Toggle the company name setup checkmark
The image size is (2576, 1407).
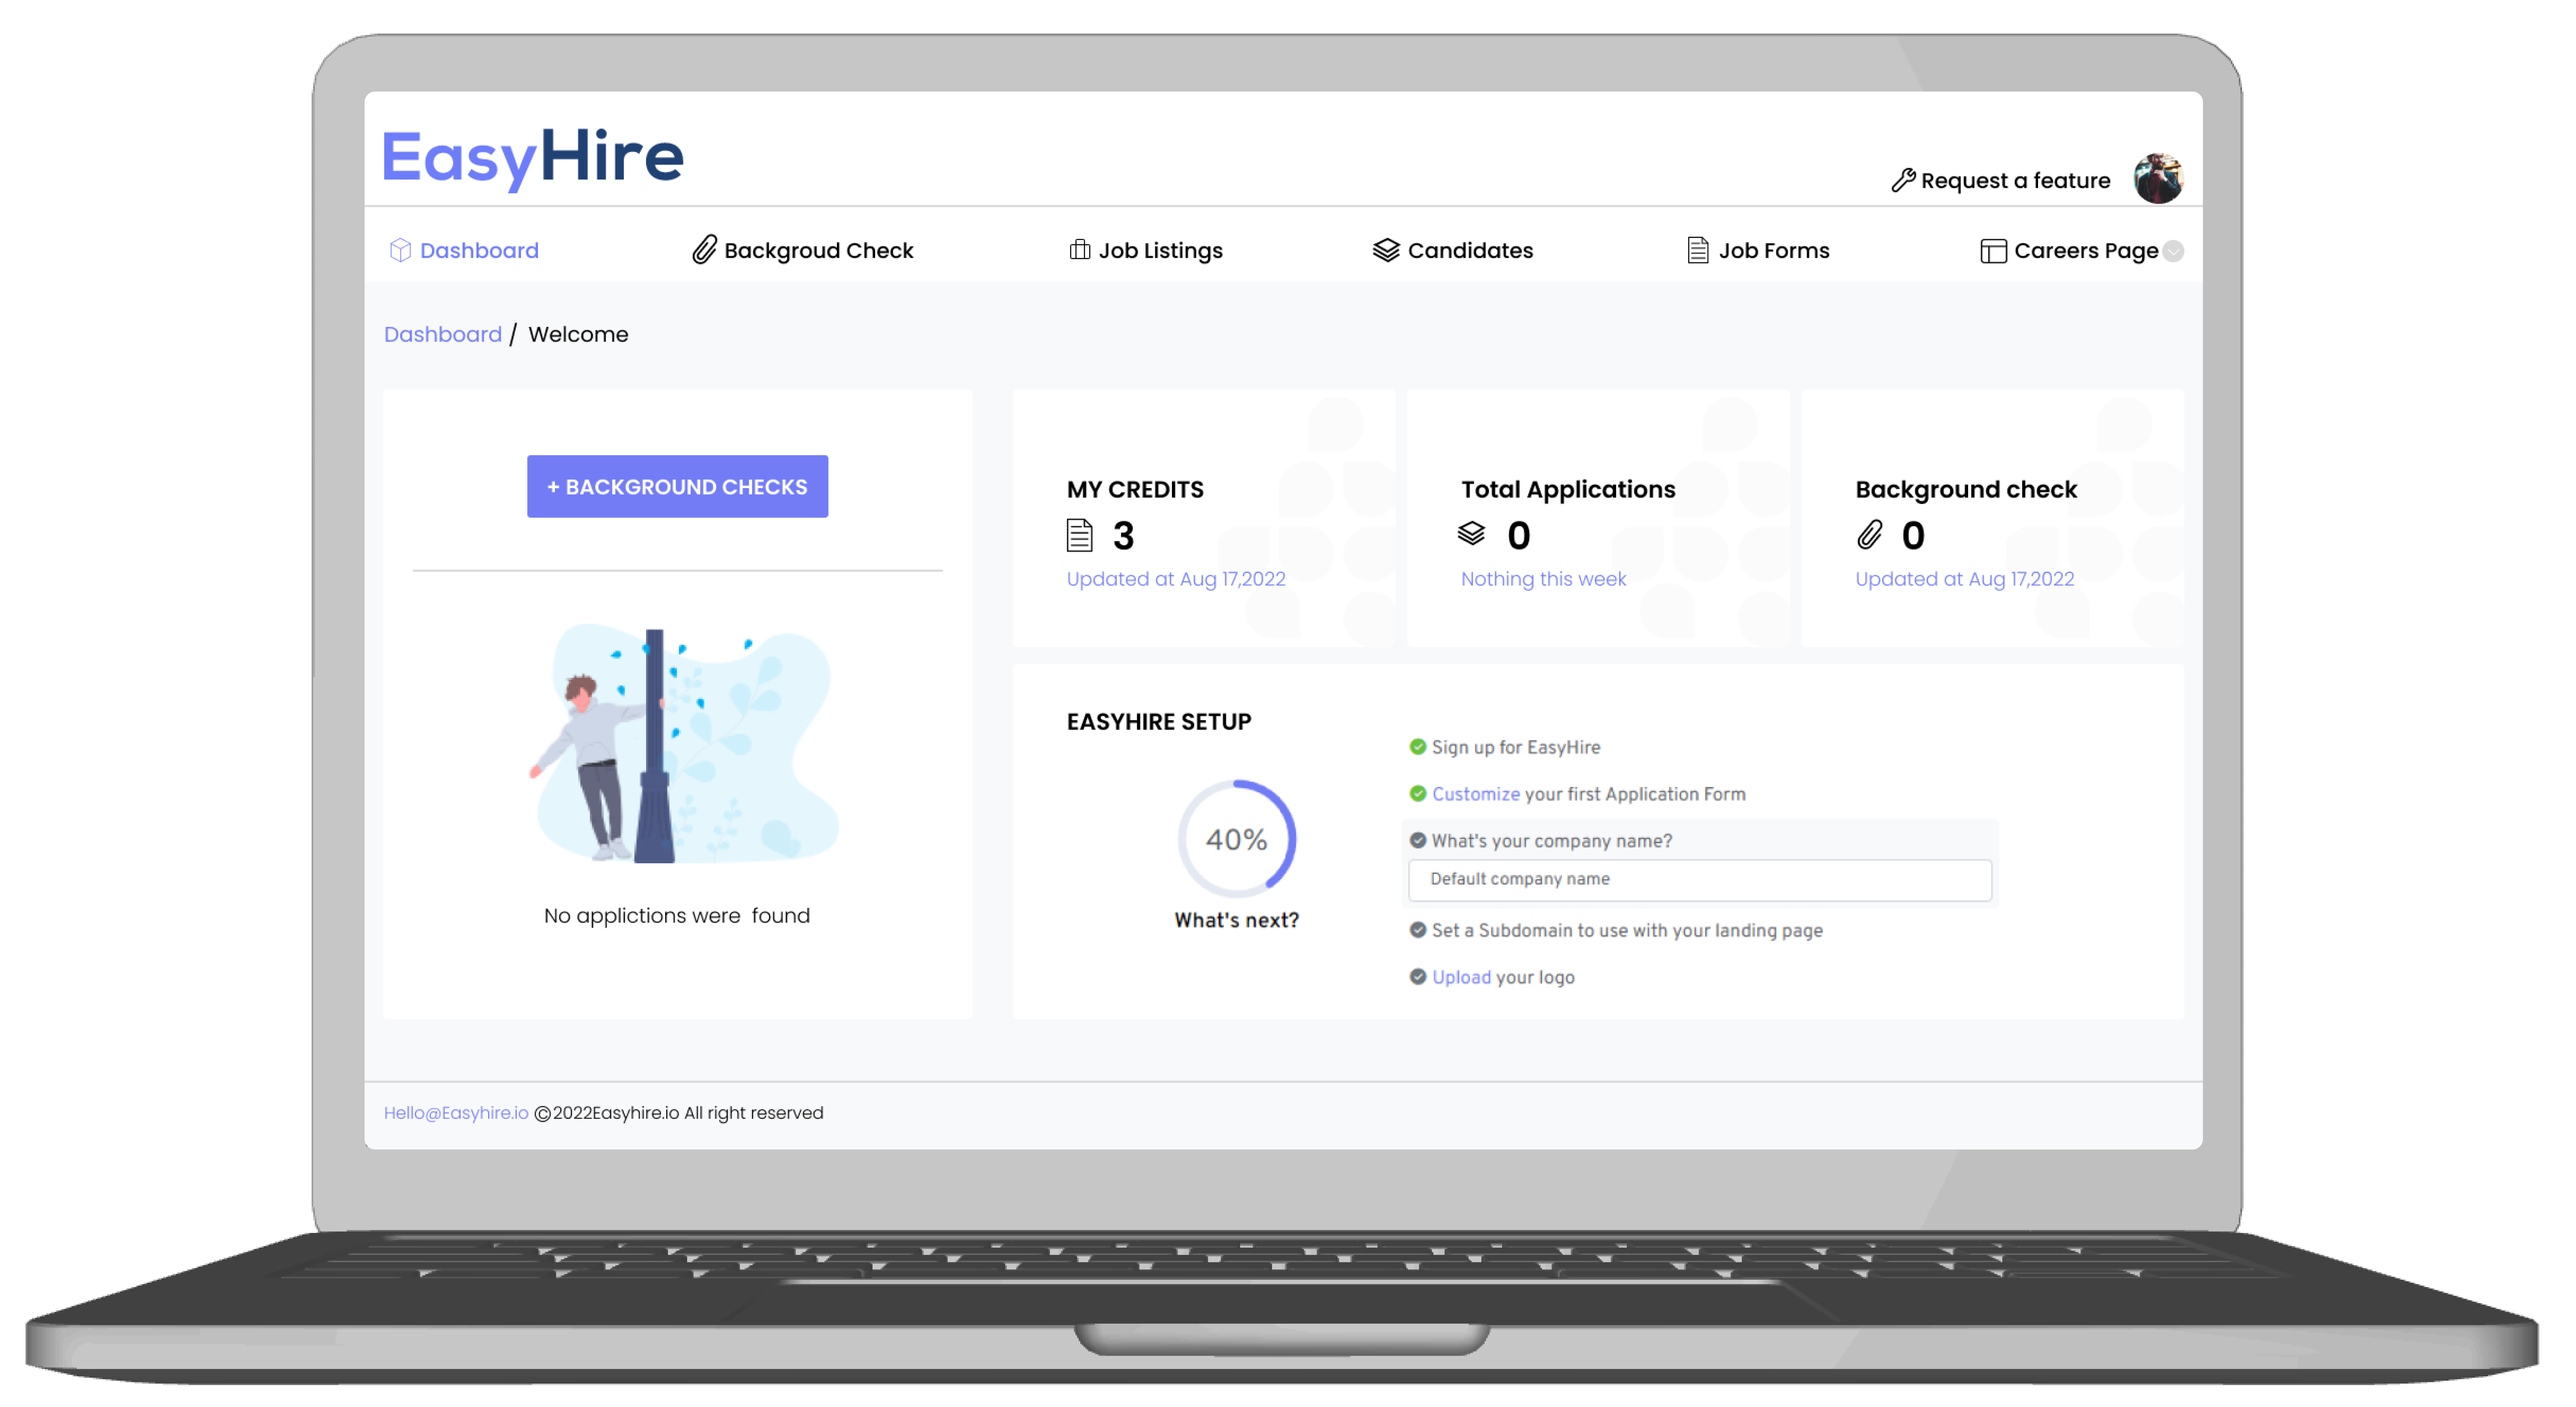coord(1417,840)
